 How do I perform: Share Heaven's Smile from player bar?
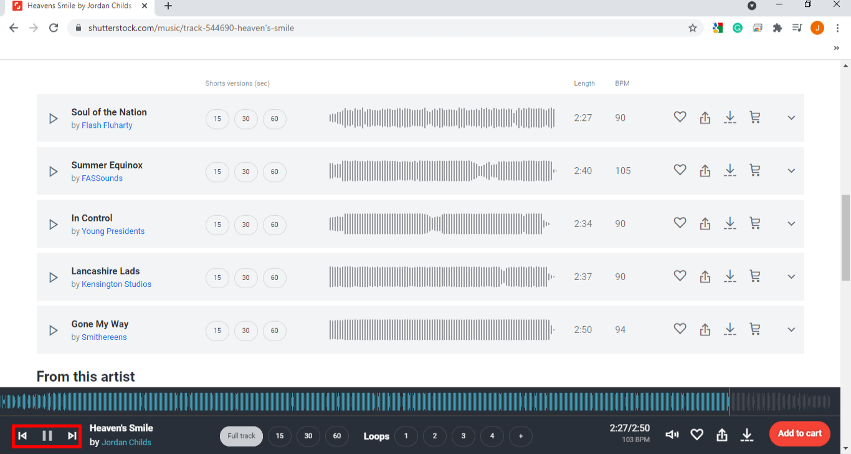[x=722, y=435]
